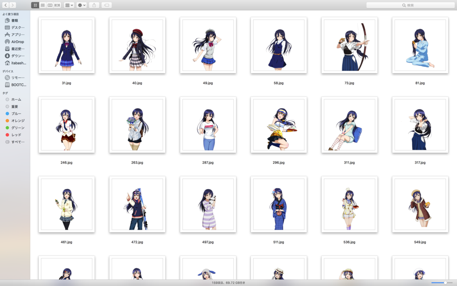Viewport: 457px width, 286px height.
Task: Select AirDrop in the sidebar
Action: (x=15, y=42)
